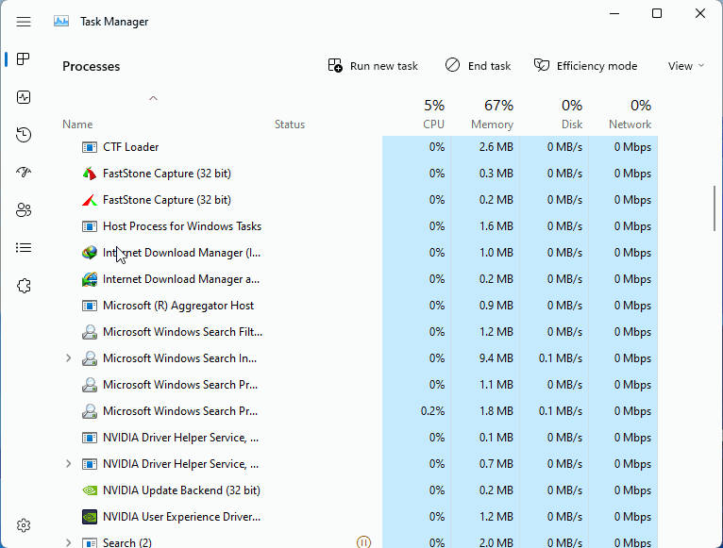Open the Processes page in sidebar

(x=24, y=59)
